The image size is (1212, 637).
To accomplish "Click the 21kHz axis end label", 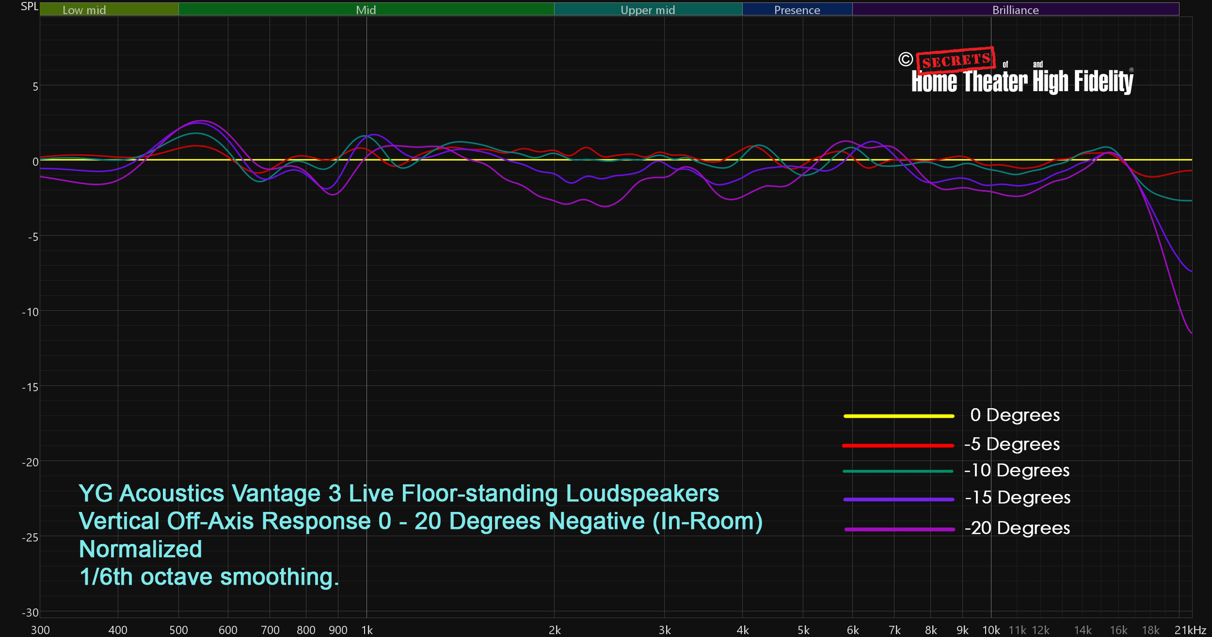I will 1190,630.
